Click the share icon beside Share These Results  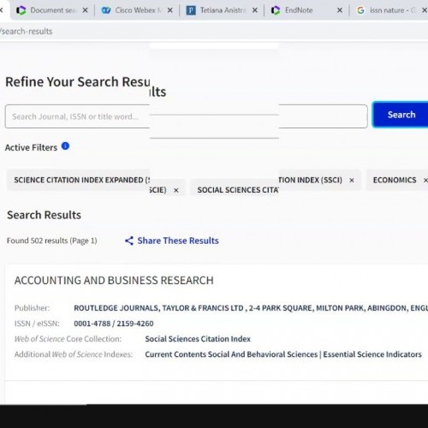coord(129,241)
